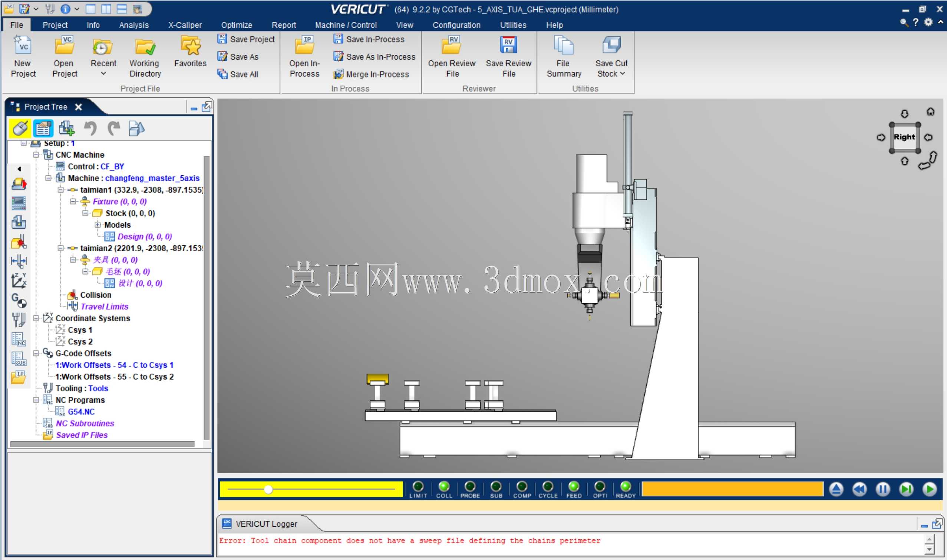Open the Project ribbon tab
Screen dimensions: 947x560
click(55, 25)
